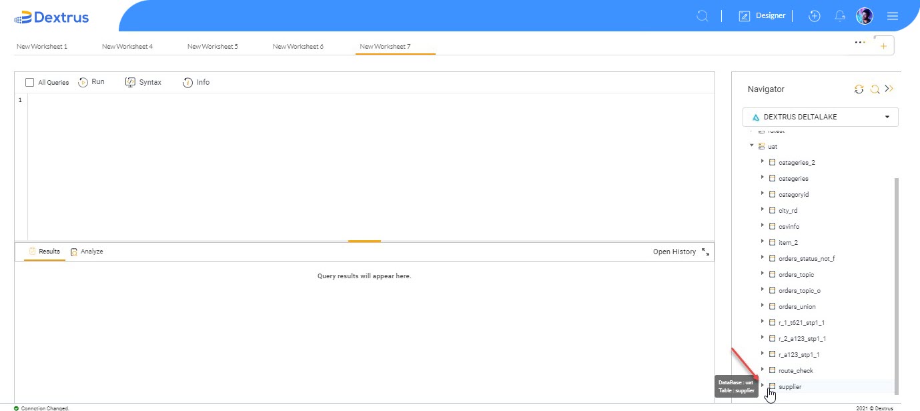
Task: Click the Navigator vertical scrollbar
Action: 896,286
